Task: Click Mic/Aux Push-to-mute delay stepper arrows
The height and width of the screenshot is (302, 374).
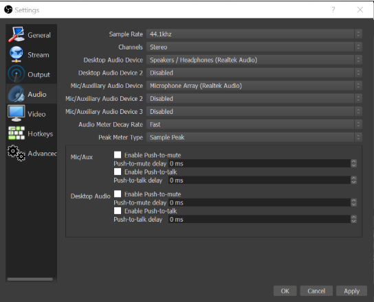Action: point(354,163)
